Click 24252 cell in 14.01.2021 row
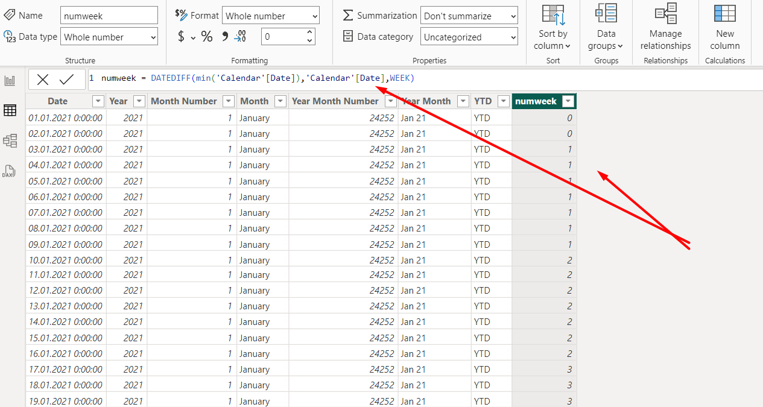This screenshot has height=407, width=763. (x=343, y=321)
